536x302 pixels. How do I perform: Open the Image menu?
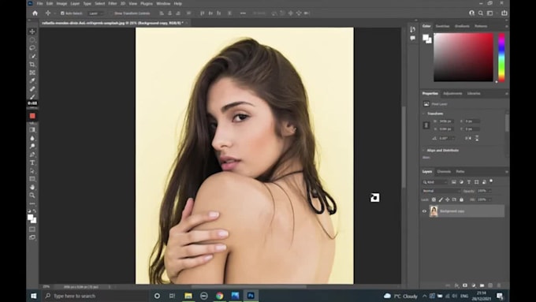61,3
